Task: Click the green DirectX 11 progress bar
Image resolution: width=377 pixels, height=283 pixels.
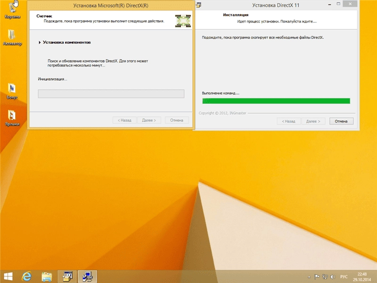Action: pyautogui.click(x=276, y=101)
